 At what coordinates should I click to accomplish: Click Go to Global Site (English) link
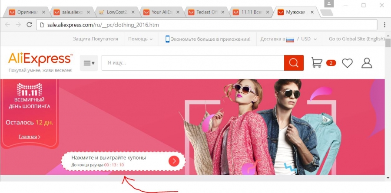357,39
